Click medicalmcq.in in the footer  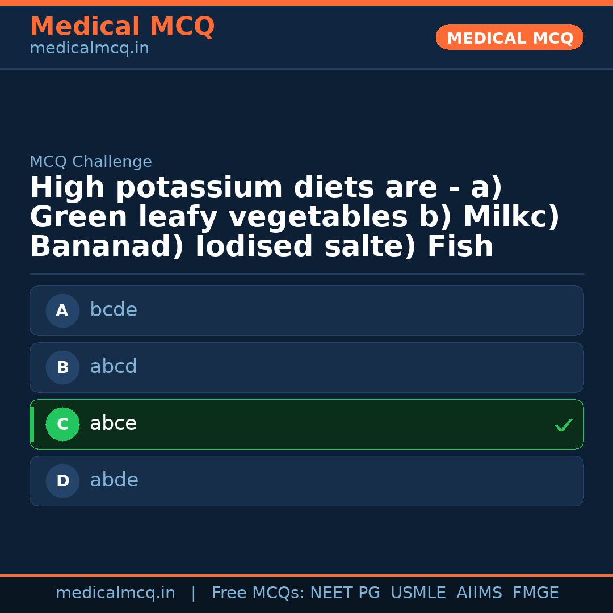coord(116,593)
